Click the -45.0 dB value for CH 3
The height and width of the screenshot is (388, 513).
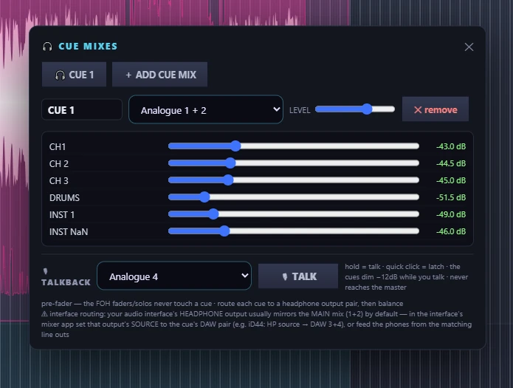click(x=451, y=180)
